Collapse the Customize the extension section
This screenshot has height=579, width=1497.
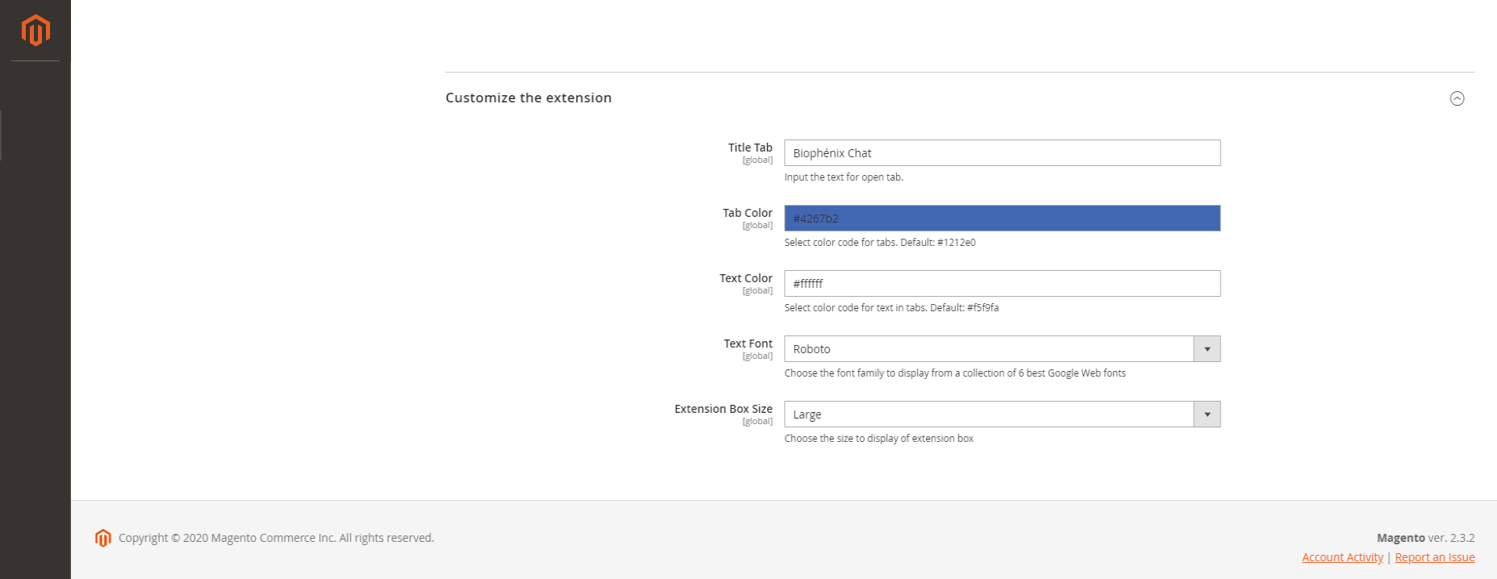pos(1457,98)
